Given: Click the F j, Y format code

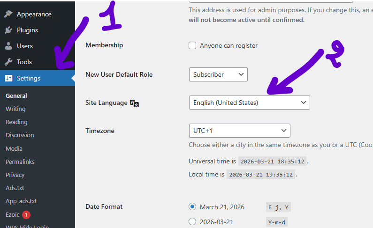Looking at the screenshot, I should (x=278, y=207).
